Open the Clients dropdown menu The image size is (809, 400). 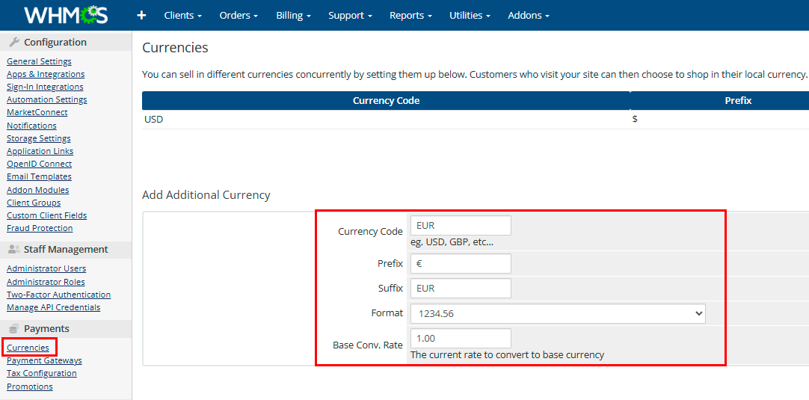pos(182,15)
